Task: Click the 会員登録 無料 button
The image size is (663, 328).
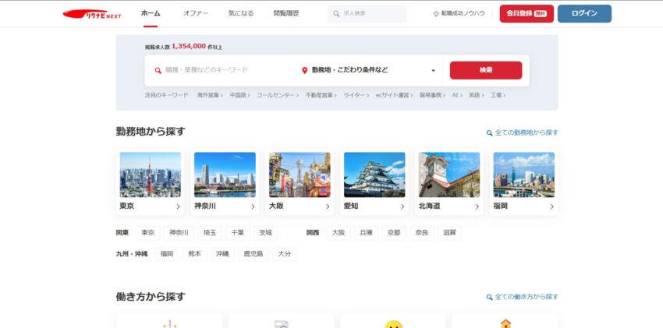Action: [526, 13]
